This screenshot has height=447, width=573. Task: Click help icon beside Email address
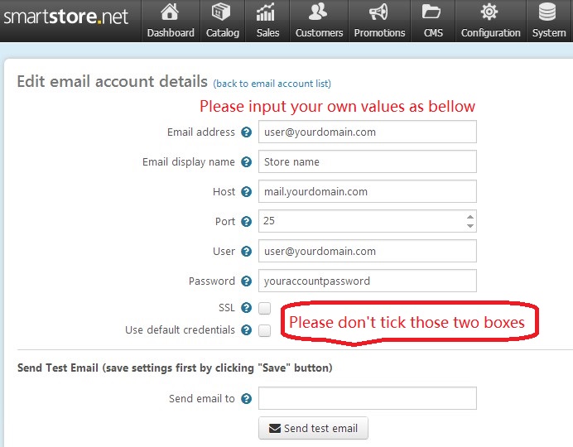246,132
